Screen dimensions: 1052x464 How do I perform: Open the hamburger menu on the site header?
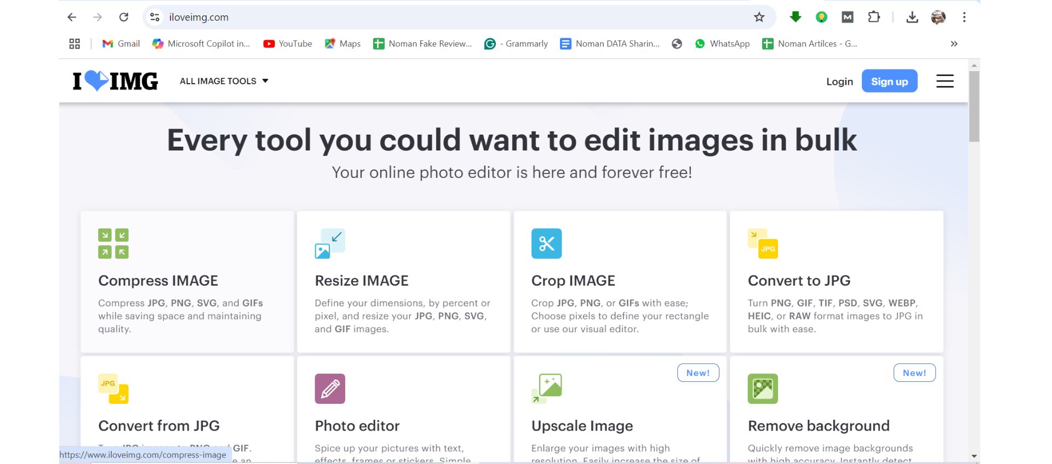pyautogui.click(x=945, y=81)
